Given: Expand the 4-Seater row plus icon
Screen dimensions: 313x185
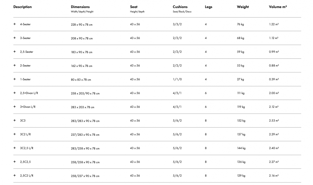Looking at the screenshot, I should (14, 24).
